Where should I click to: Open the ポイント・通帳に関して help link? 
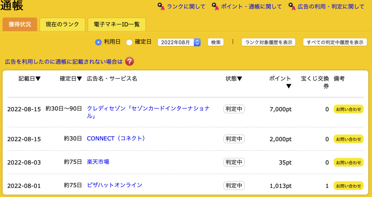(251, 7)
